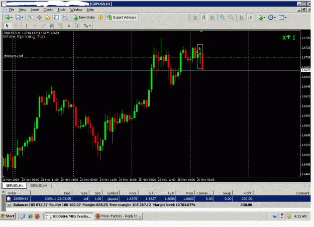This screenshot has width=314, height=227.
Task: Open the View menu
Action: coord(22,10)
